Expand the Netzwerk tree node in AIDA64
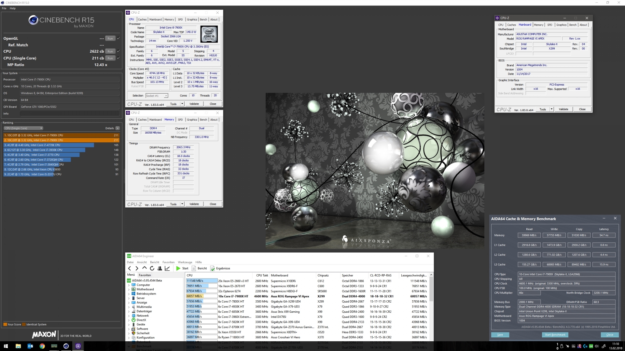The width and height of the screenshot is (625, 351). [129, 316]
